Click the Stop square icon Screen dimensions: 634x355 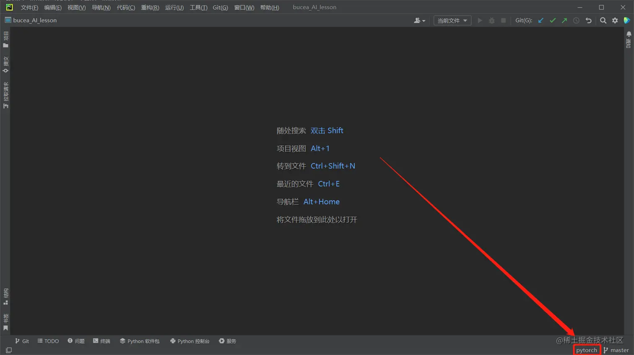coord(503,21)
